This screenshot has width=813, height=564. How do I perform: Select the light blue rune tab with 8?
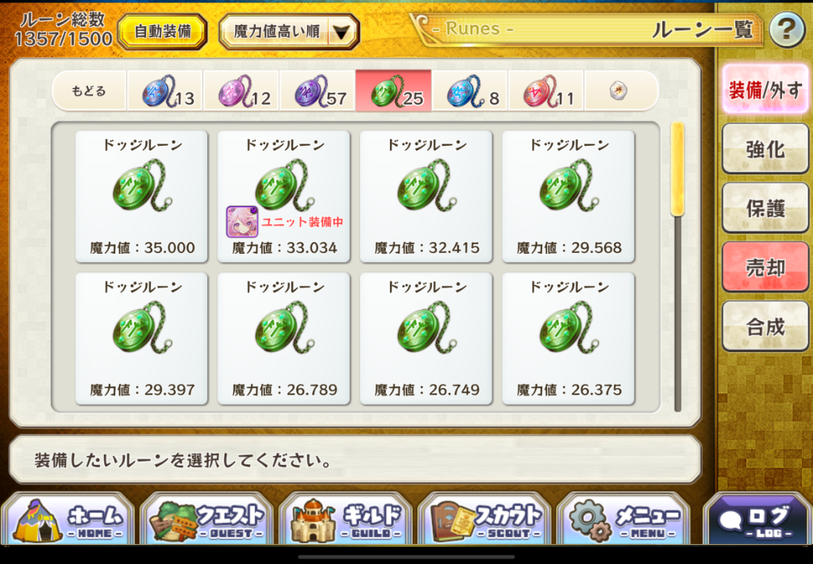tap(470, 91)
